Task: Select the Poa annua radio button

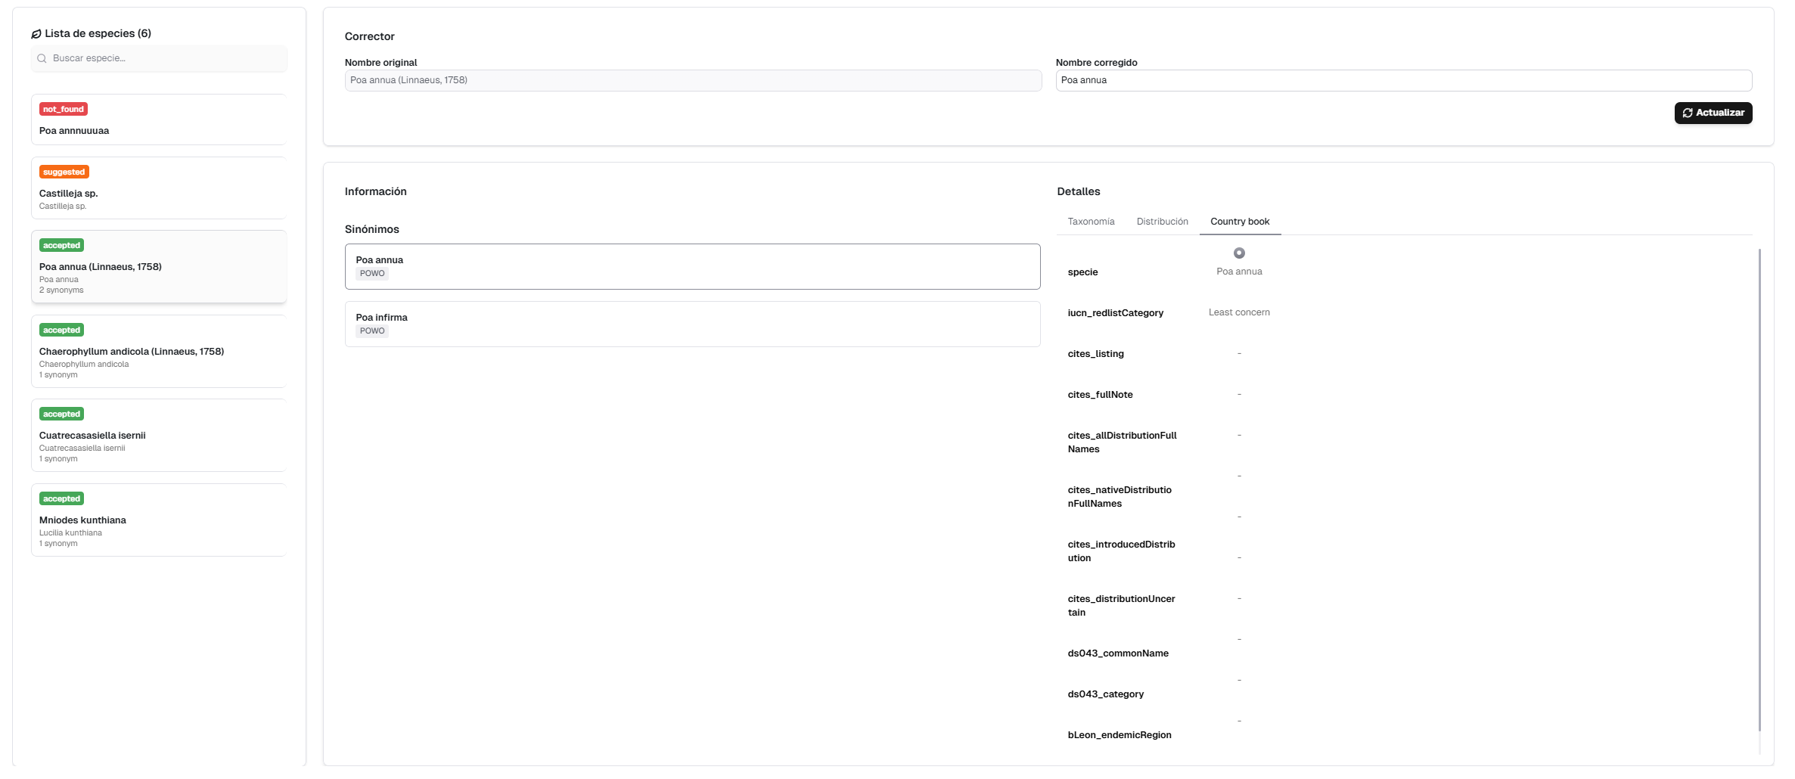Action: point(1238,253)
